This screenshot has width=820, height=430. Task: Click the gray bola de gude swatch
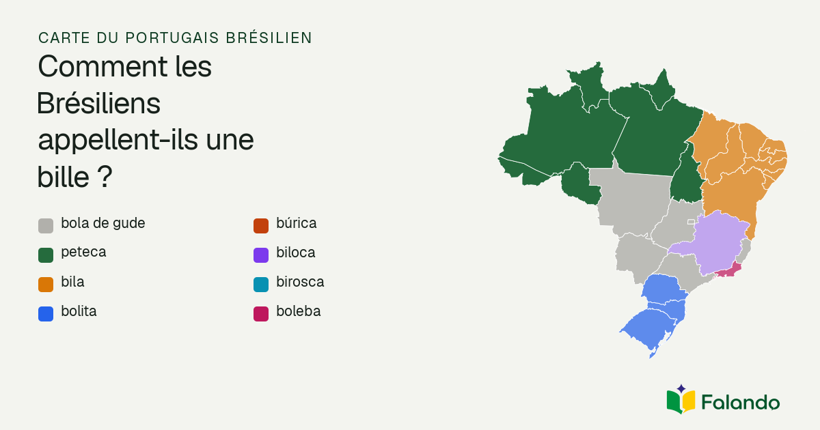coord(46,226)
